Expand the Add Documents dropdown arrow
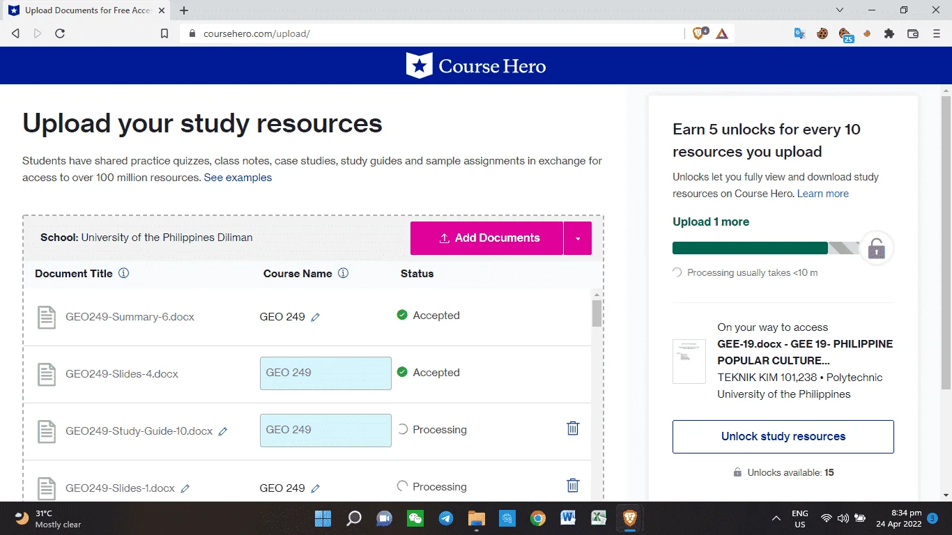 click(x=578, y=238)
